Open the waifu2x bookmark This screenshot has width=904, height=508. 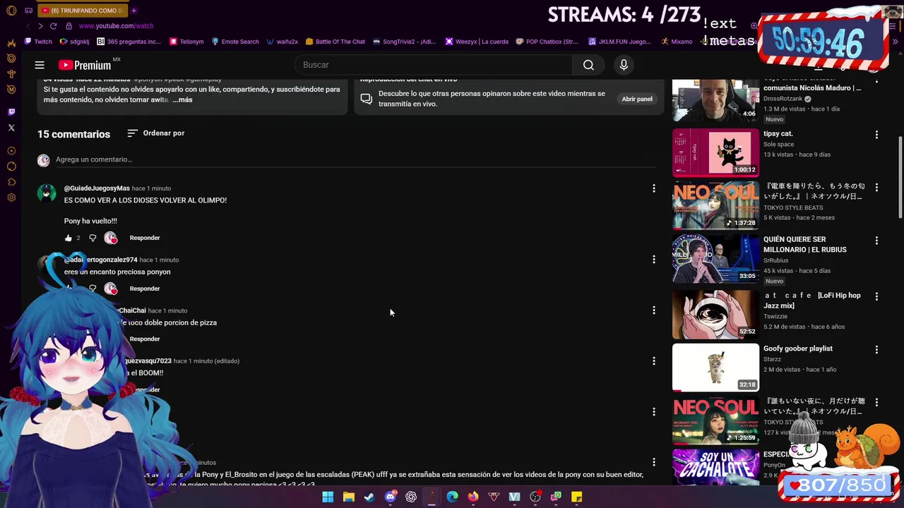[282, 42]
